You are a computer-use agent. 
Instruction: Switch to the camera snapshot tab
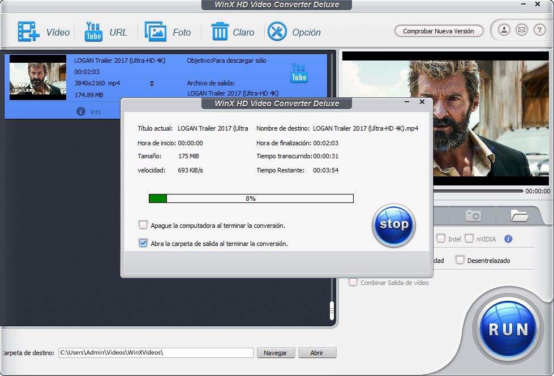click(x=473, y=215)
